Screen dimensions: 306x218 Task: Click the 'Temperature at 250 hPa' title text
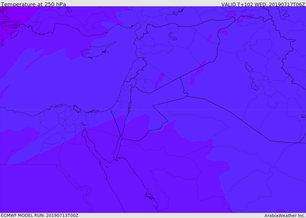33,4
